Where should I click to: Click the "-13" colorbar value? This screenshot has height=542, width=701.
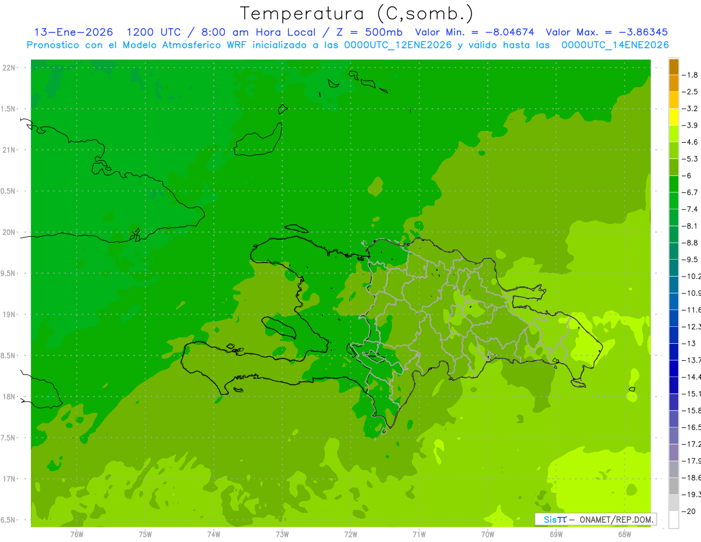click(x=689, y=343)
